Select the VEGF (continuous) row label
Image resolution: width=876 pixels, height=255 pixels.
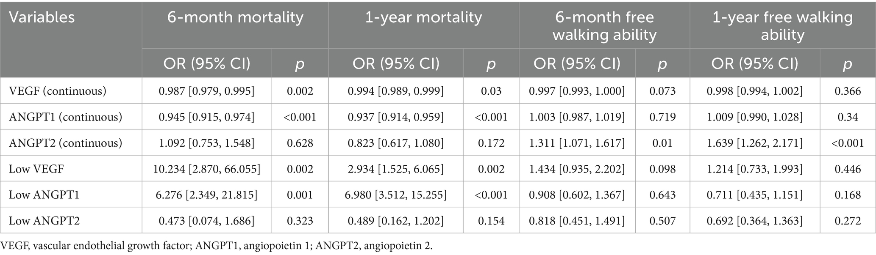(58, 91)
